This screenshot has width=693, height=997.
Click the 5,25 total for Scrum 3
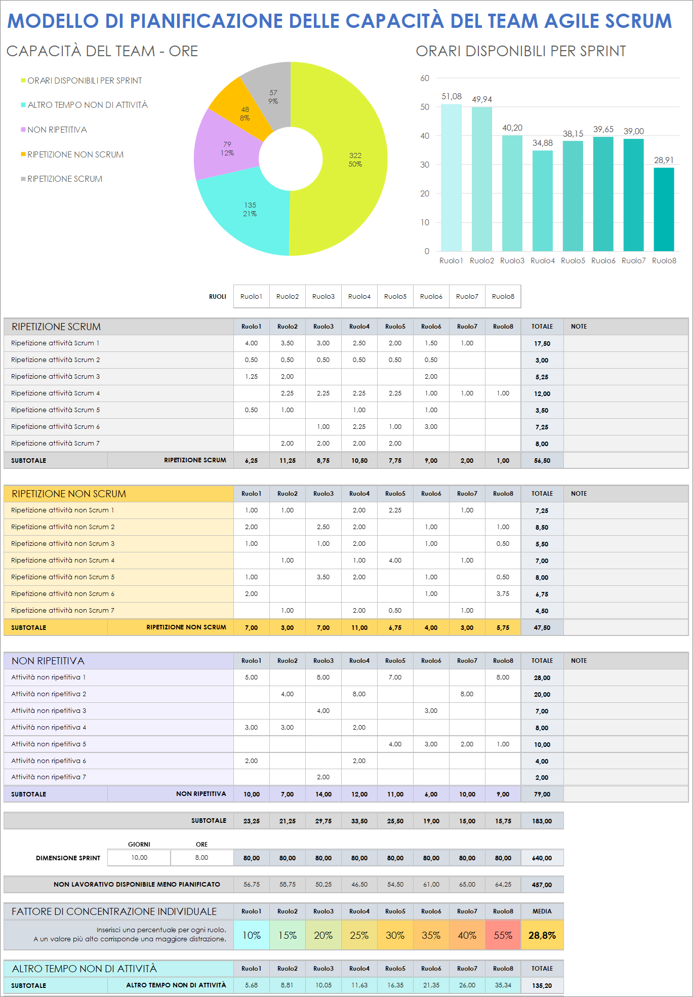point(542,377)
